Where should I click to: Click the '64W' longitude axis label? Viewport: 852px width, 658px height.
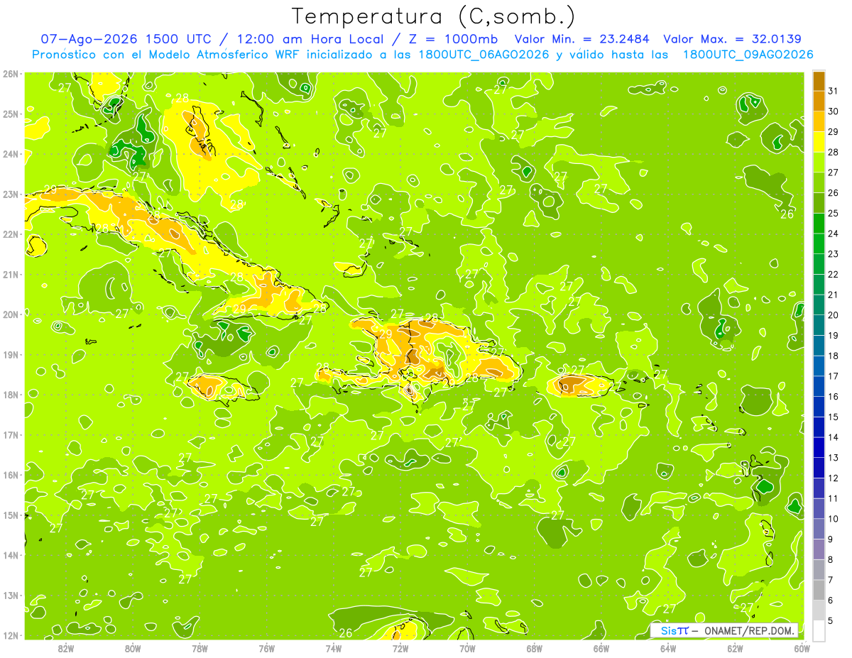667,648
